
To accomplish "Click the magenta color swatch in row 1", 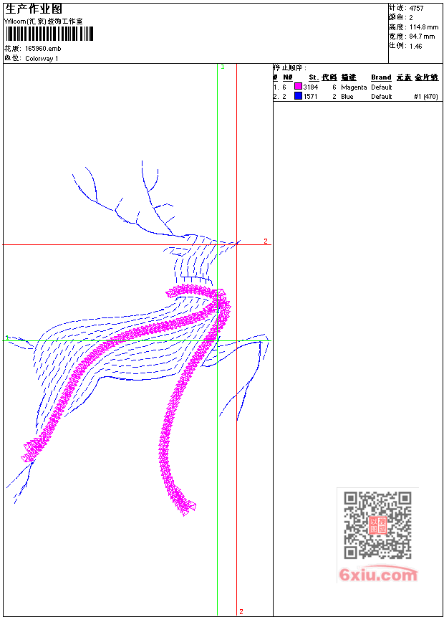I will pos(298,87).
